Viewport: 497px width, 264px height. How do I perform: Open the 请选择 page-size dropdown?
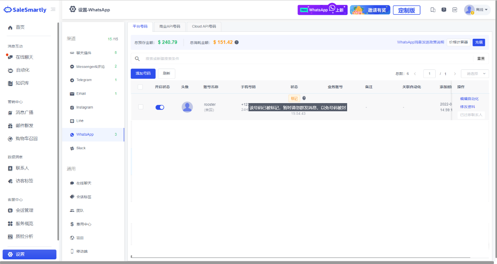click(474, 74)
